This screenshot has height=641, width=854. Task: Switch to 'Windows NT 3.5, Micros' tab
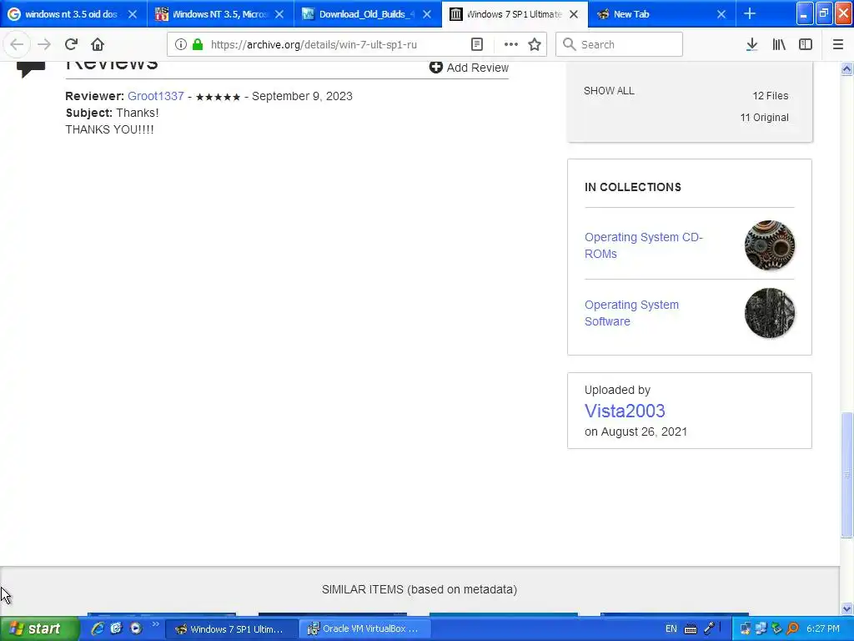point(220,14)
